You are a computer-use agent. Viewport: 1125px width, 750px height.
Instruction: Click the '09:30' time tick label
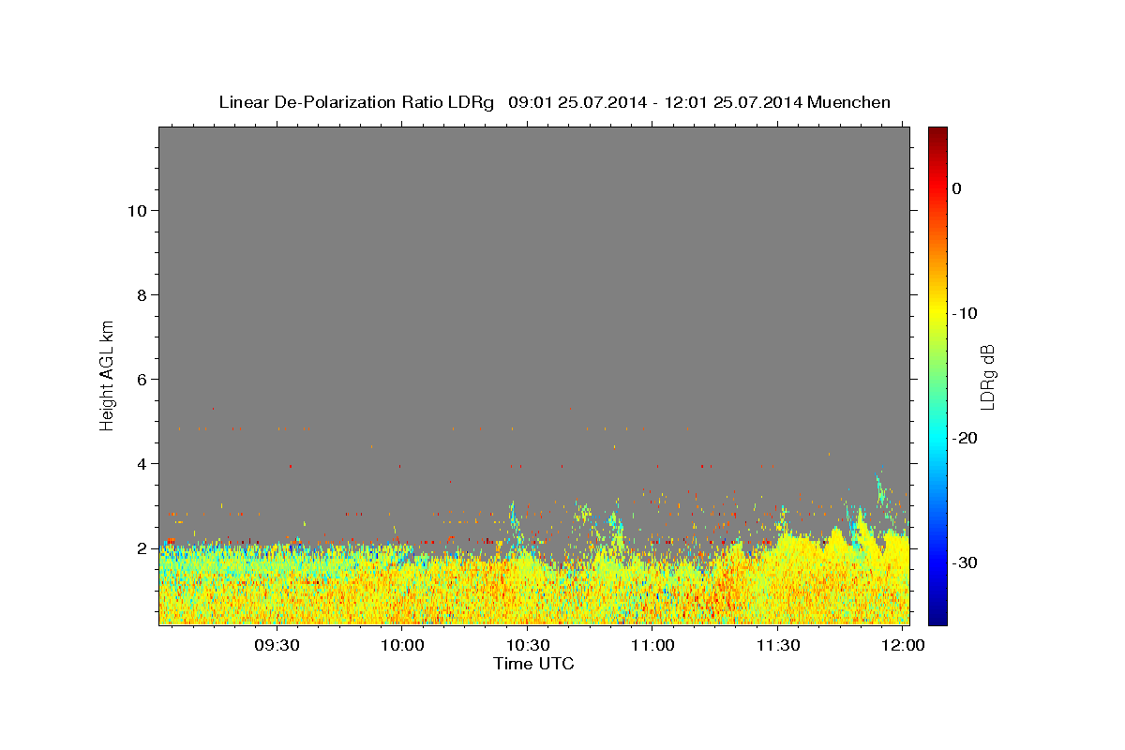277,646
